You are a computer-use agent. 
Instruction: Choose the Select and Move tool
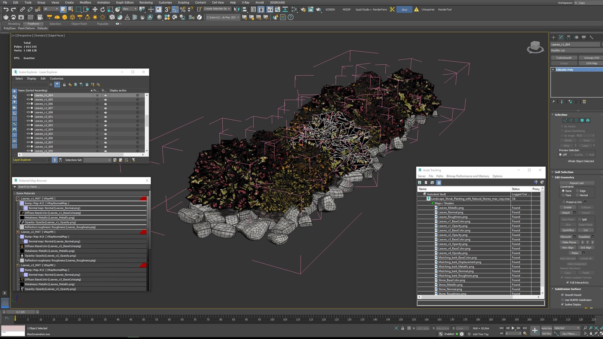coord(95,9)
